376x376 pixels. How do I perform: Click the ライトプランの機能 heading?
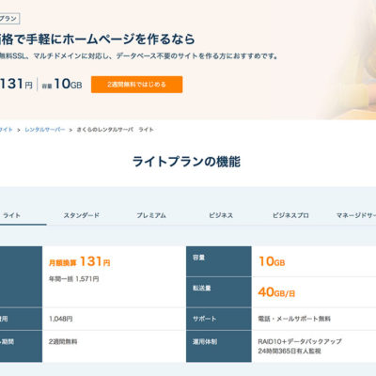186,162
